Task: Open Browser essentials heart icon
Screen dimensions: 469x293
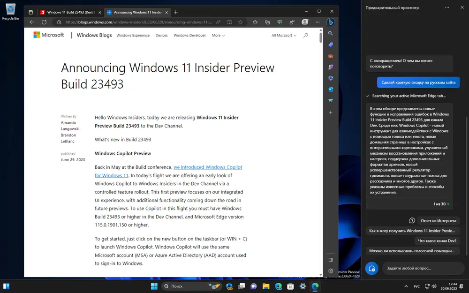Action: (280, 22)
